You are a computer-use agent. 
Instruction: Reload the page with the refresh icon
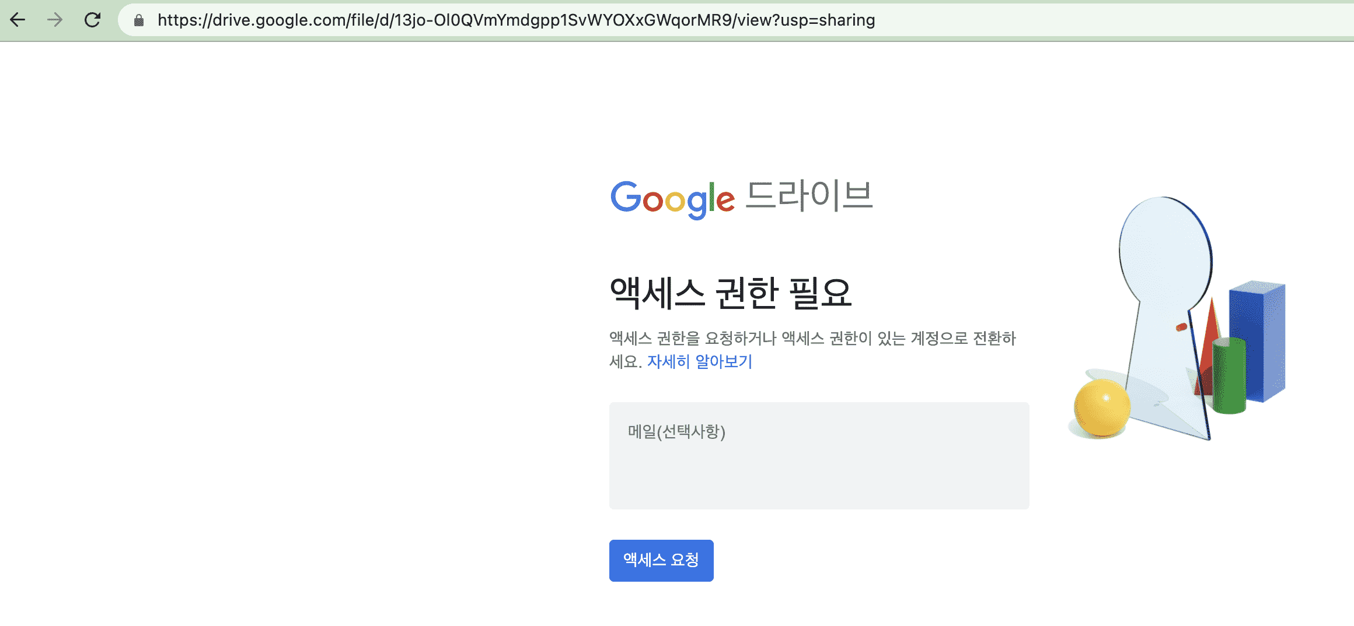click(x=92, y=20)
